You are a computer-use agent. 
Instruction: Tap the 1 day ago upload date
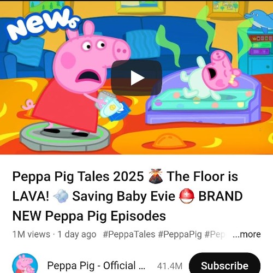coord(77,234)
